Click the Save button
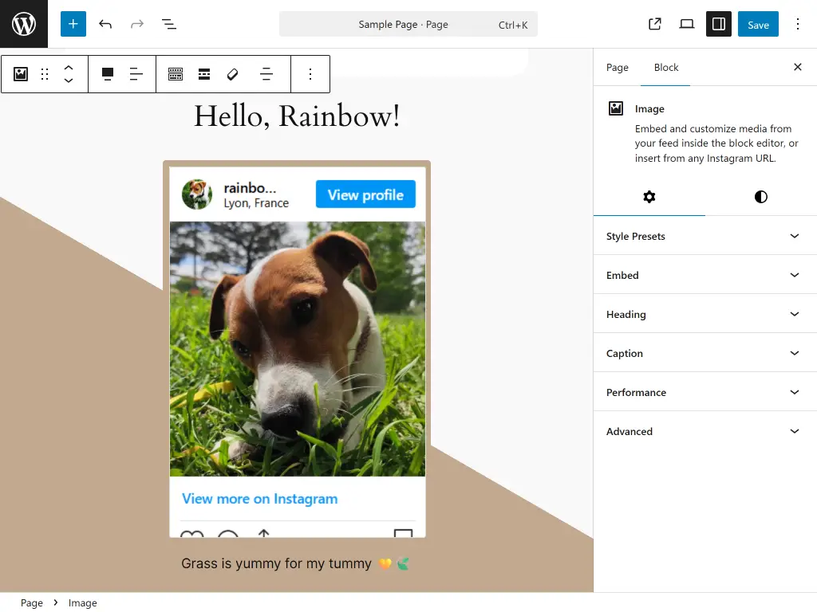 click(x=757, y=24)
